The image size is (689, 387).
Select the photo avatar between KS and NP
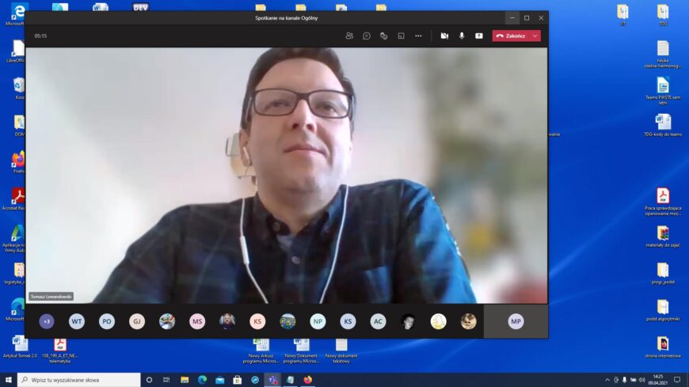(x=287, y=321)
